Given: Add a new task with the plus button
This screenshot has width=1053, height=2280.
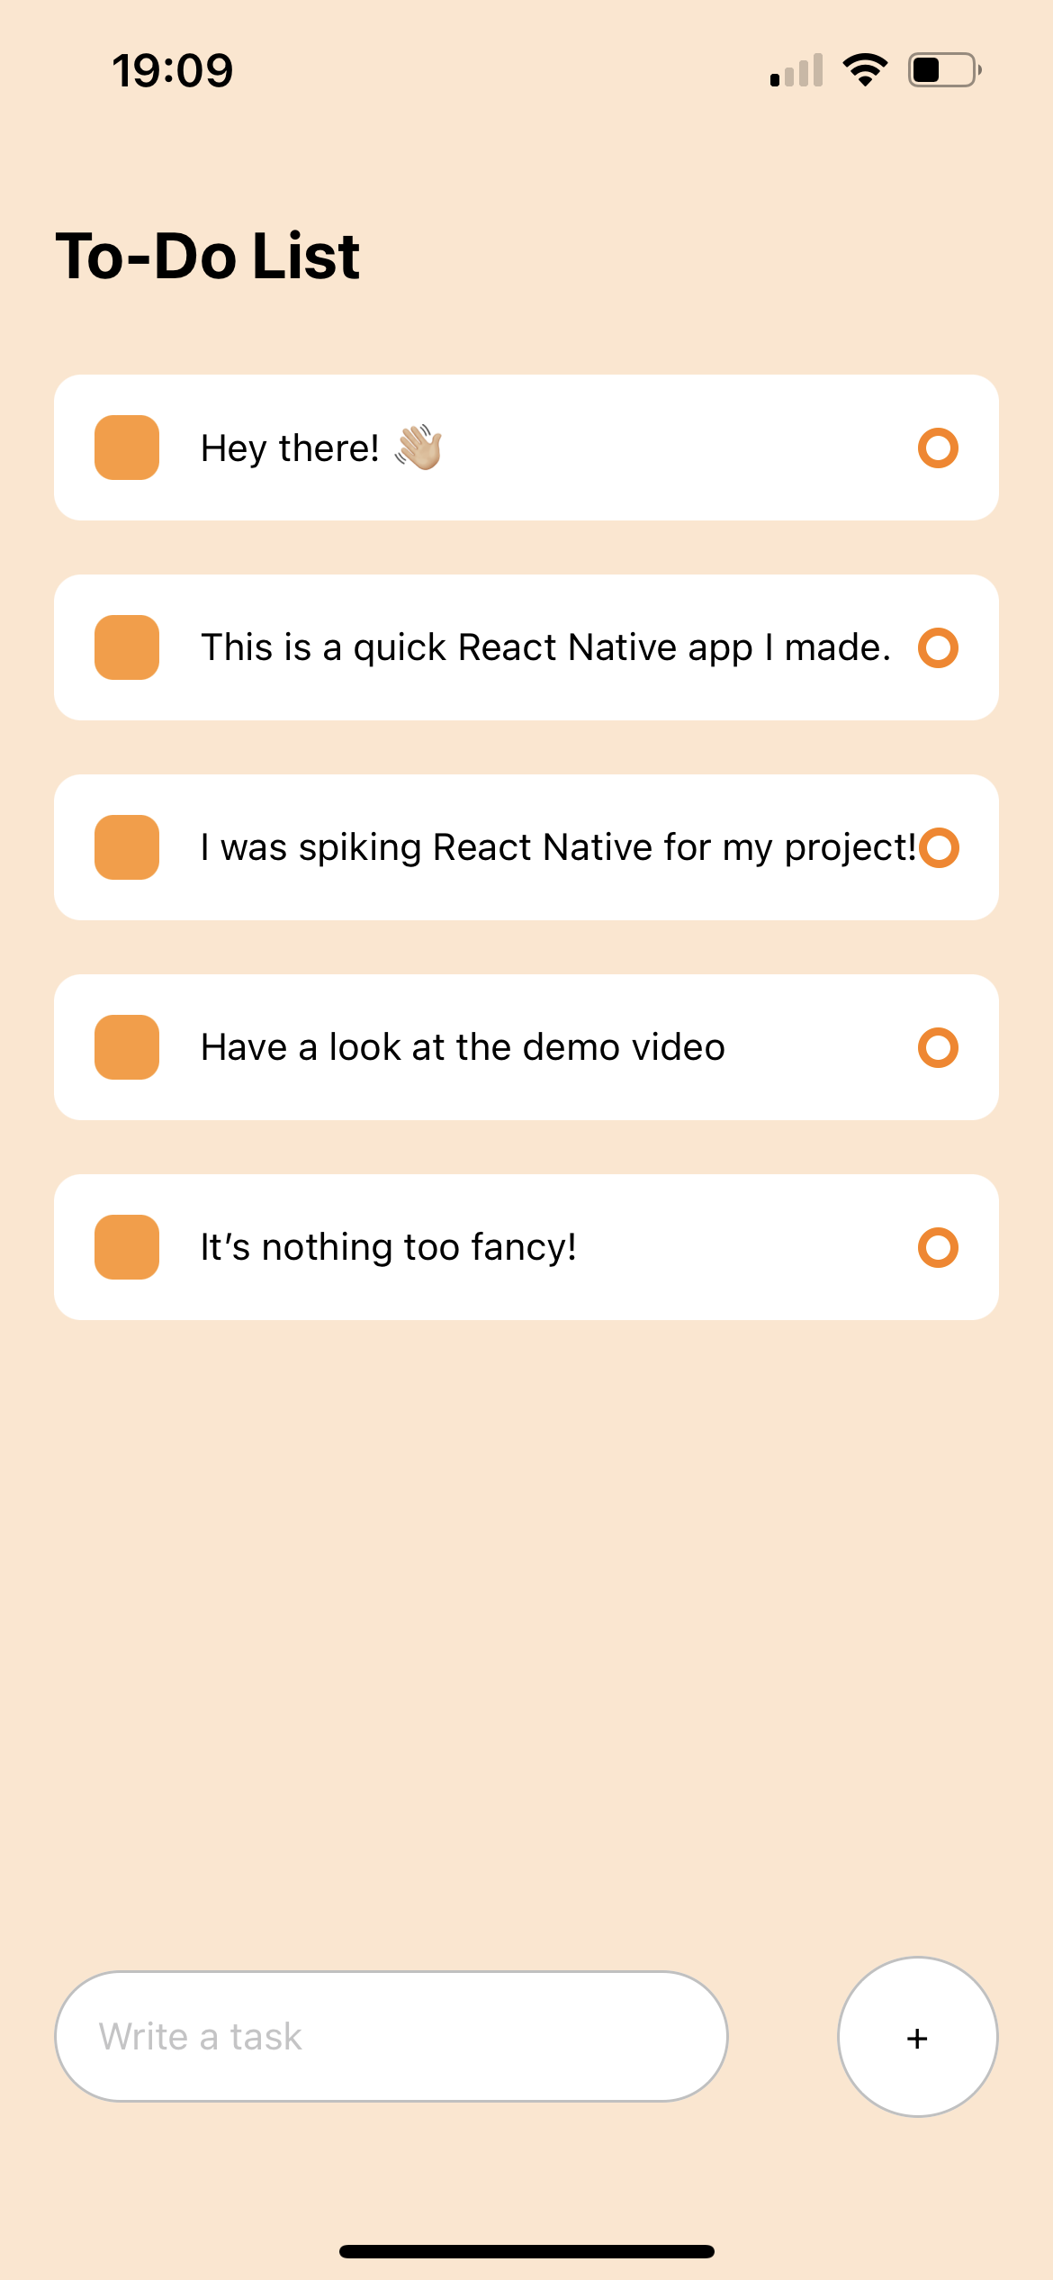Looking at the screenshot, I should point(918,2037).
